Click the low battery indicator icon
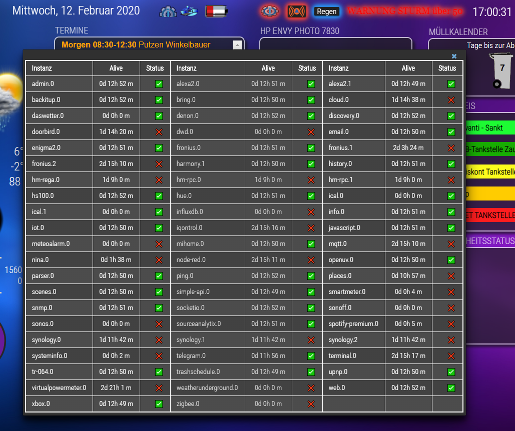The image size is (515, 431). (216, 11)
